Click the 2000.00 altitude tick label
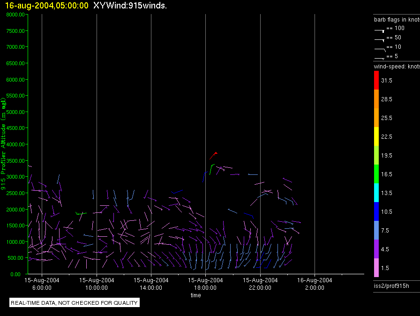The width and height of the screenshot is (420, 316). click(15, 210)
